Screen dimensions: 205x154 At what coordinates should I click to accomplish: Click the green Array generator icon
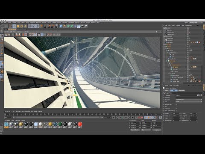(72, 26)
